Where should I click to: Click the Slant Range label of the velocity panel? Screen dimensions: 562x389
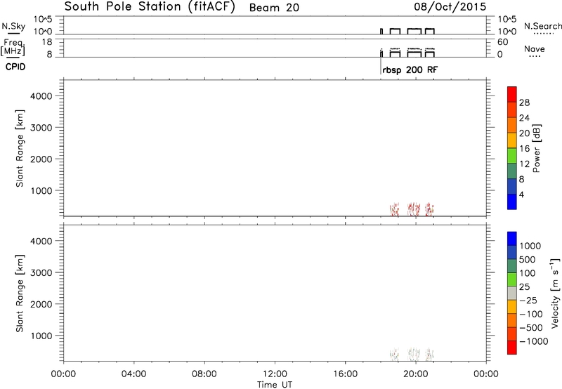pos(20,294)
